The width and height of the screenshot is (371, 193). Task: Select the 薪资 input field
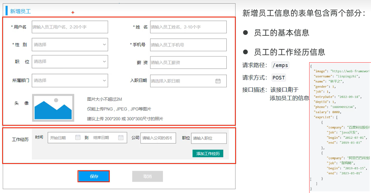tap(188, 63)
